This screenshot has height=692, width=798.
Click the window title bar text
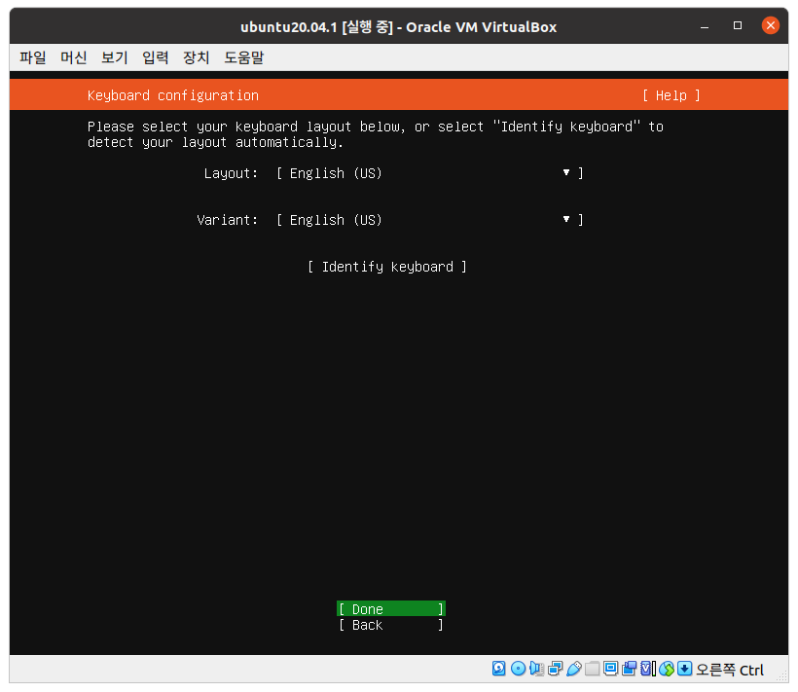398,27
